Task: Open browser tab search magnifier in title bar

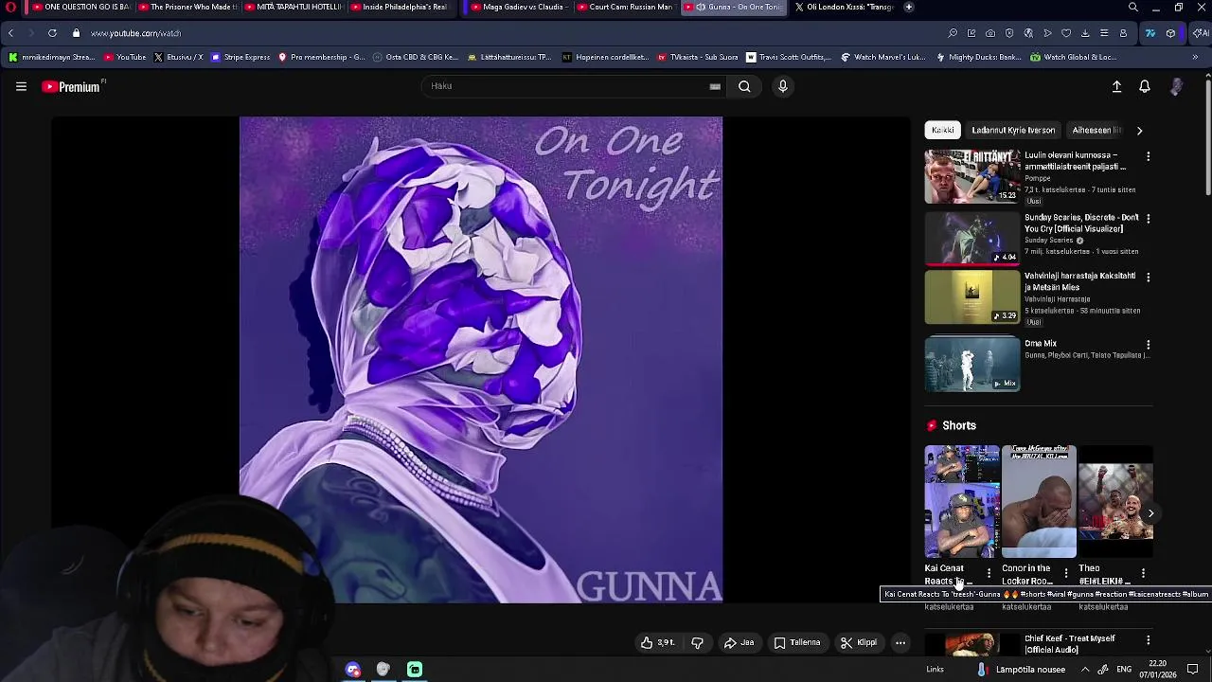Action: click(x=1133, y=7)
